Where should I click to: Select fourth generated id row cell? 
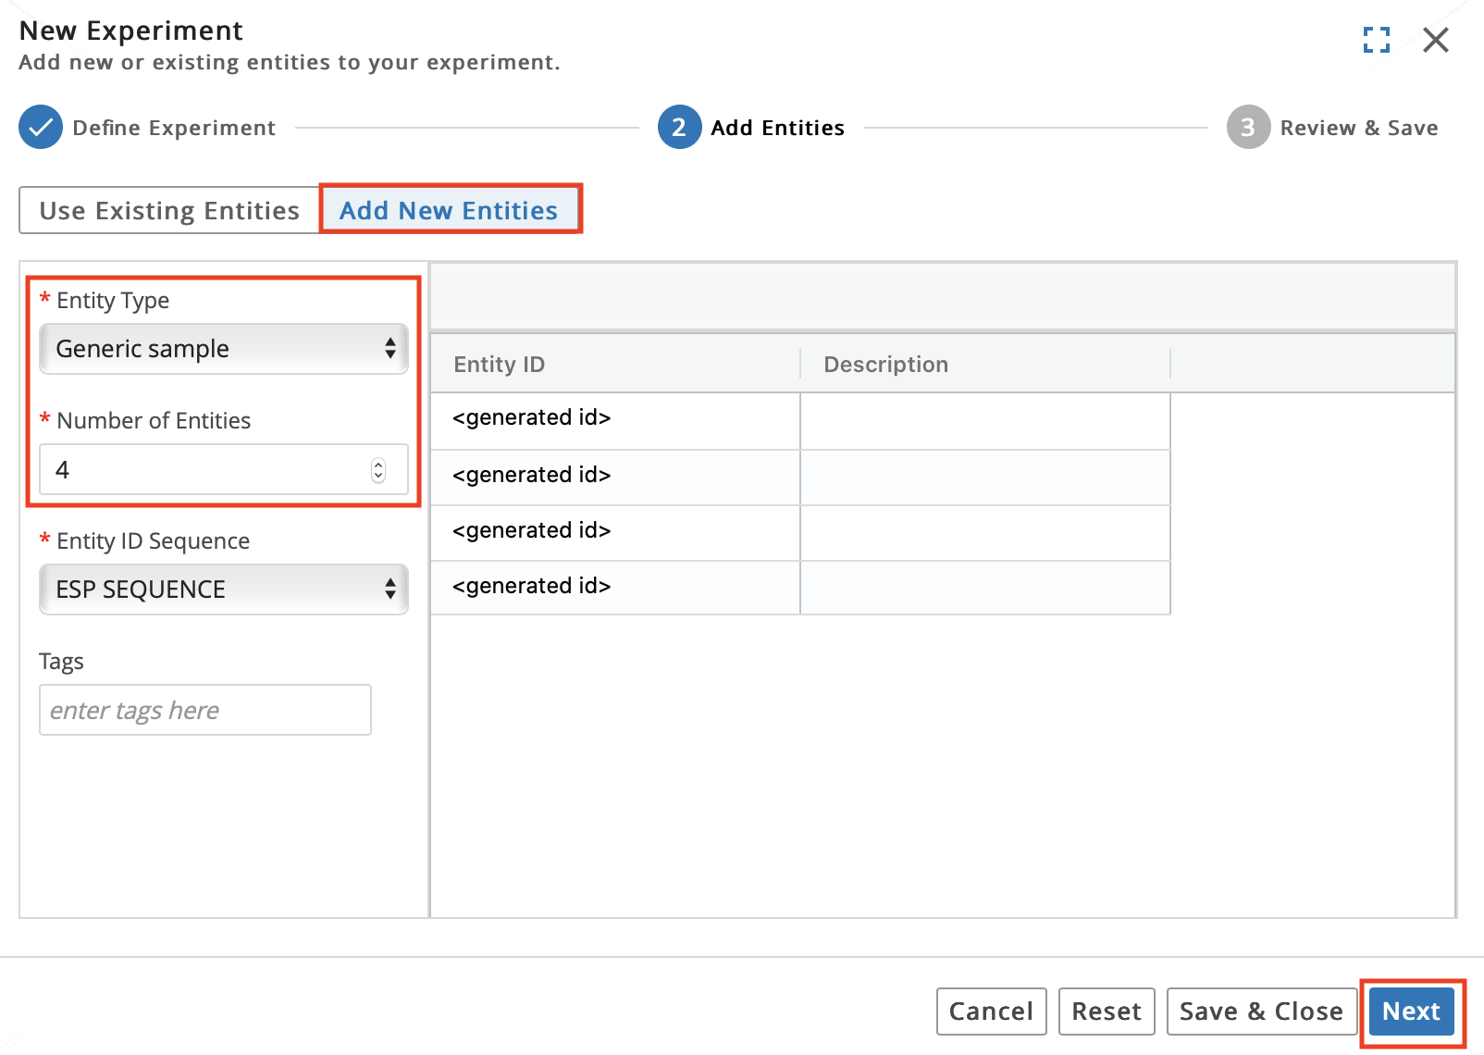point(615,588)
